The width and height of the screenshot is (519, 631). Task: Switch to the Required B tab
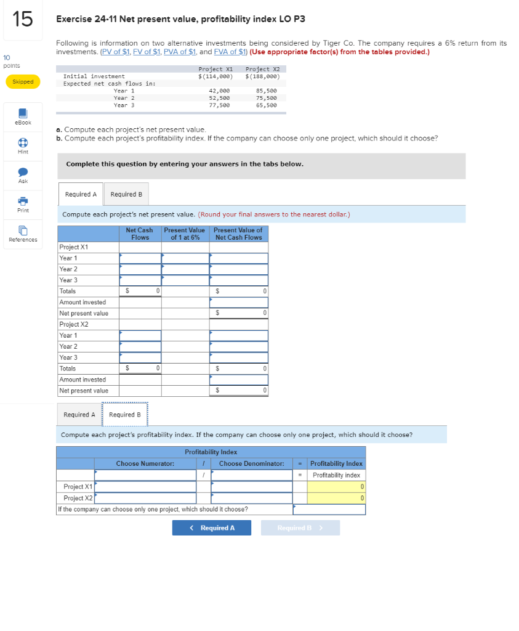[x=126, y=194]
